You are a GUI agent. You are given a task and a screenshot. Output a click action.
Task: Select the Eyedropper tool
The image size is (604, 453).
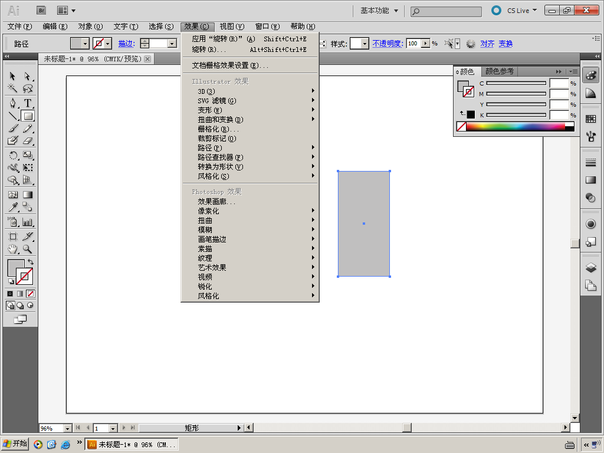tap(12, 207)
